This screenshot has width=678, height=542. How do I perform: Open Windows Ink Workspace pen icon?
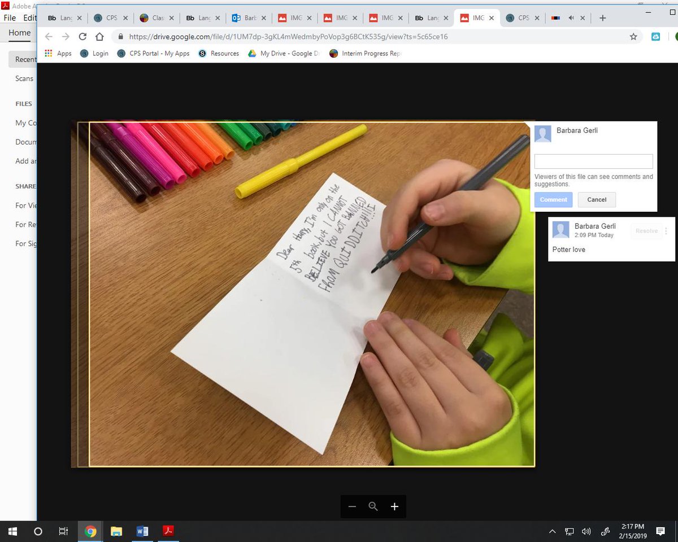point(605,531)
